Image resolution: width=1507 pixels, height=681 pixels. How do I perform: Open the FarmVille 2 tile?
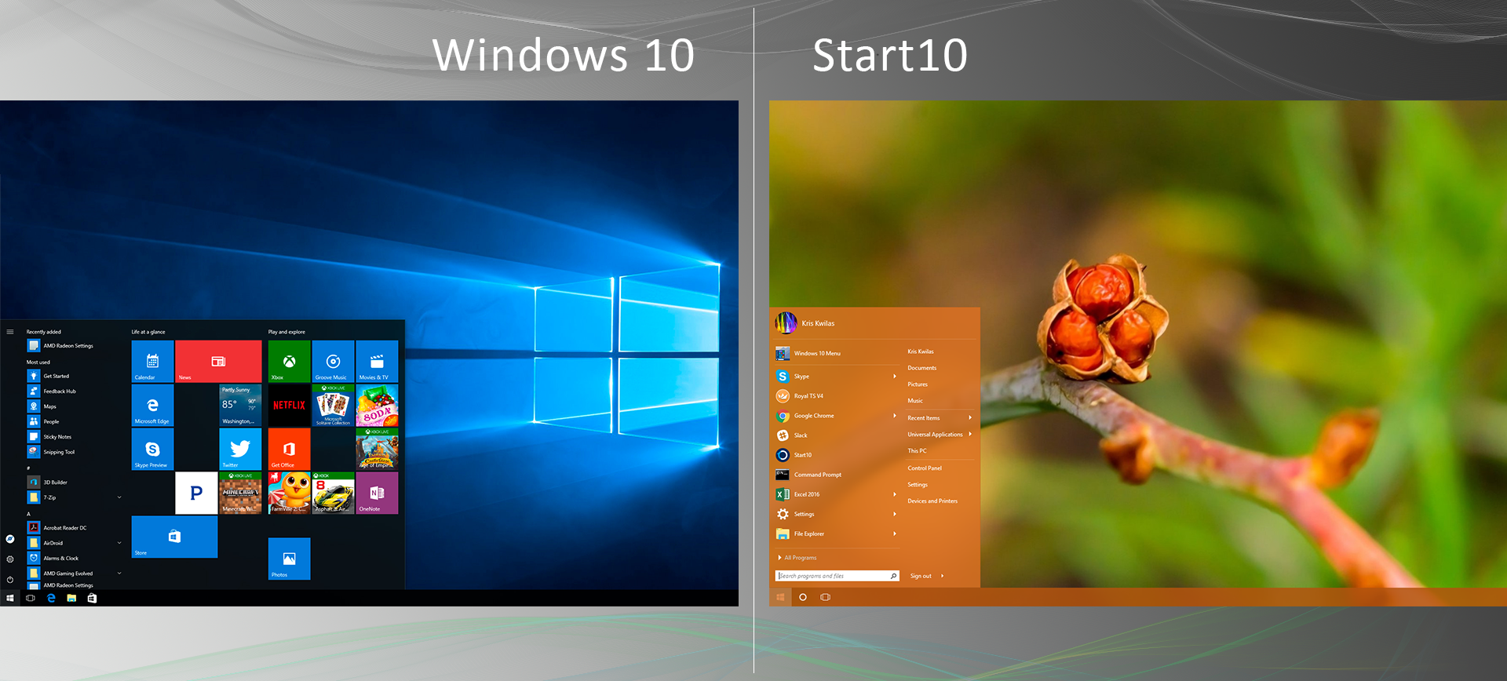click(289, 493)
